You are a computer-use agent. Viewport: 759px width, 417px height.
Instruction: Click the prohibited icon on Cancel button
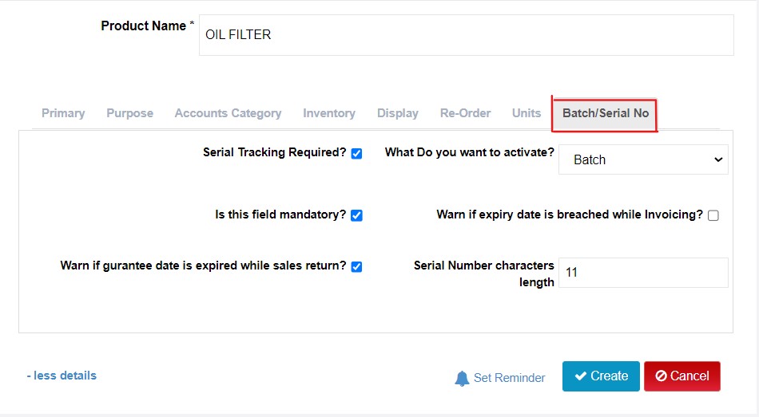pos(661,376)
